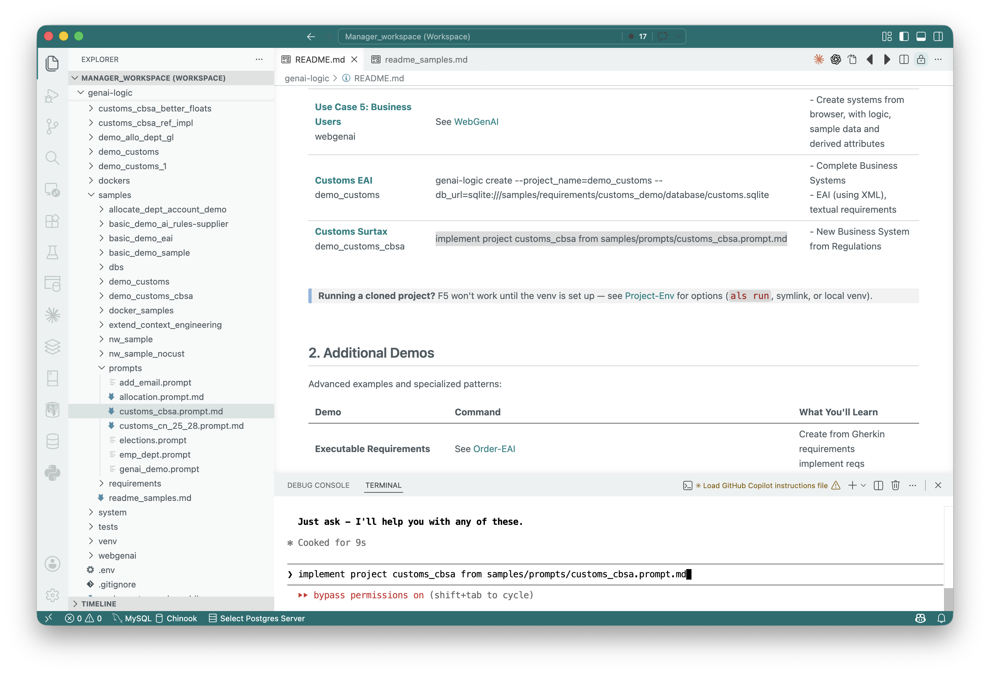
Task: Click the right triangle navigation arrow in editor toolbar
Action: tap(886, 60)
